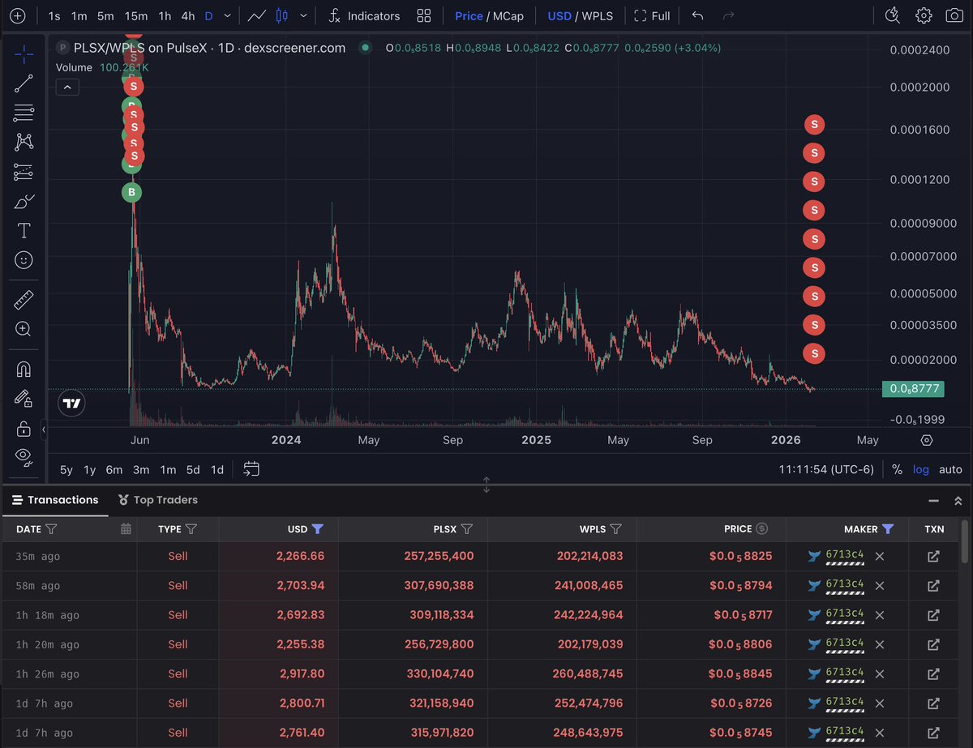Open the active MAKER column filter
973x748 pixels.
pyautogui.click(x=888, y=529)
